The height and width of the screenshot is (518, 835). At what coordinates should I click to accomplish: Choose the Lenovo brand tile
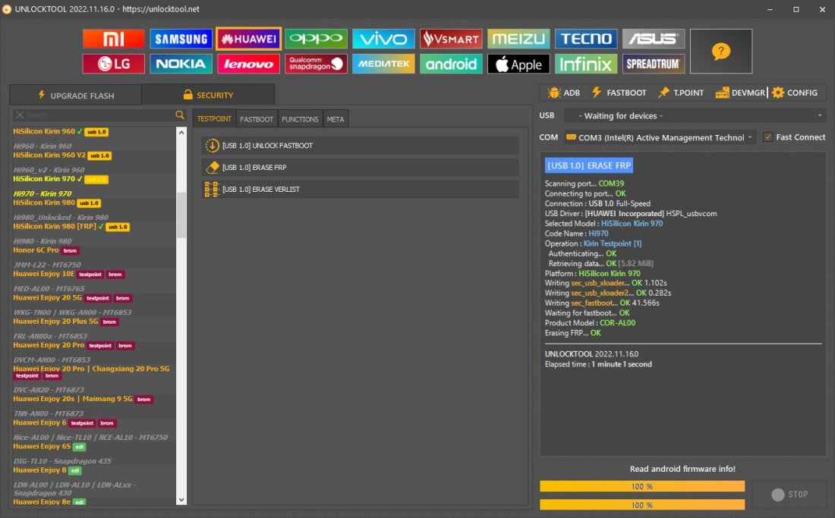coord(249,64)
